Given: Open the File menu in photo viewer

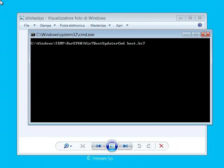Looking at the screenshot, I should click(27, 25).
